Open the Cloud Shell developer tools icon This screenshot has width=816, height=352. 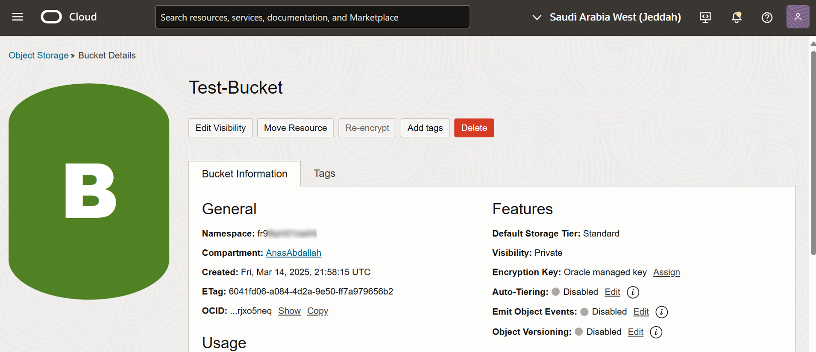click(705, 18)
